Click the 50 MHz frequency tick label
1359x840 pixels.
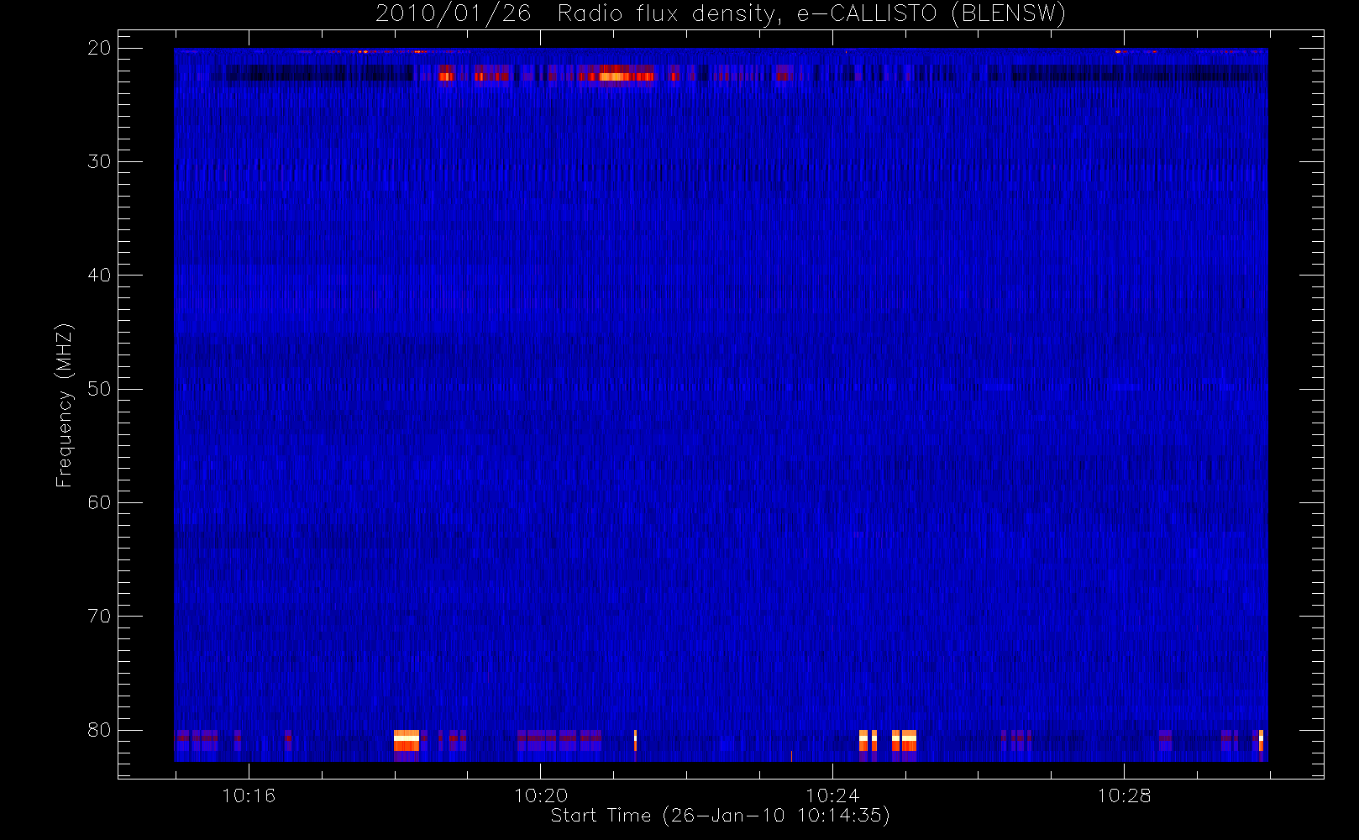(x=99, y=389)
